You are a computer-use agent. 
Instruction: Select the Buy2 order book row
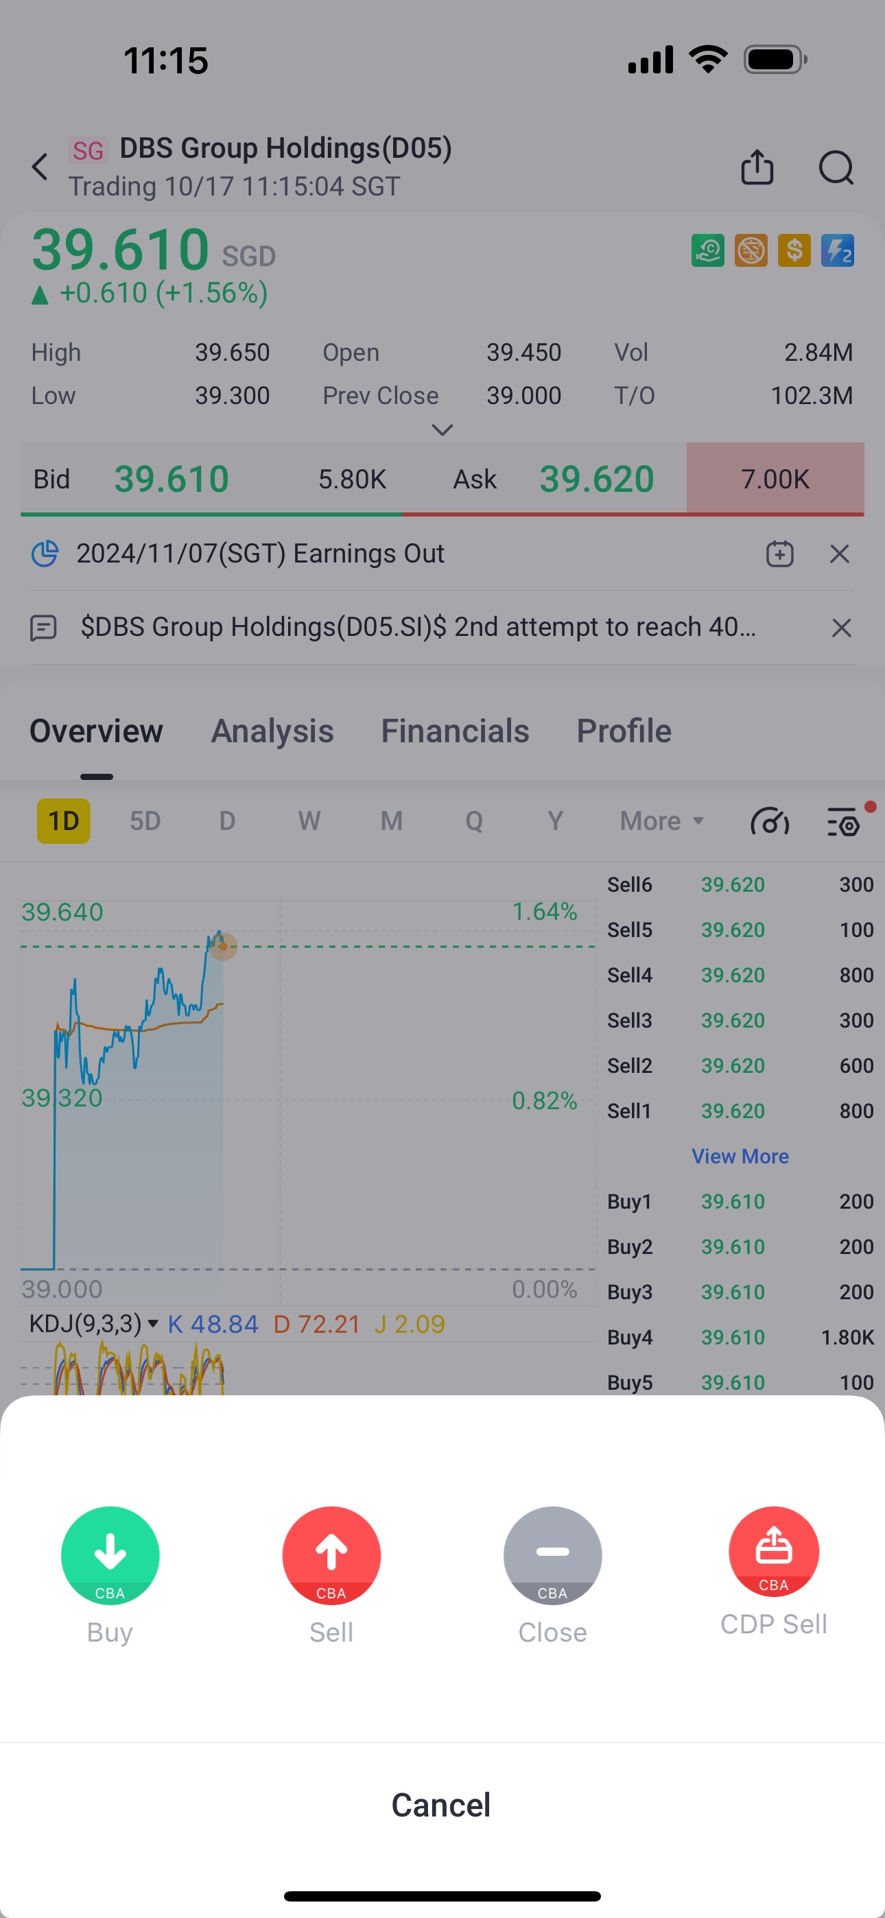740,1246
